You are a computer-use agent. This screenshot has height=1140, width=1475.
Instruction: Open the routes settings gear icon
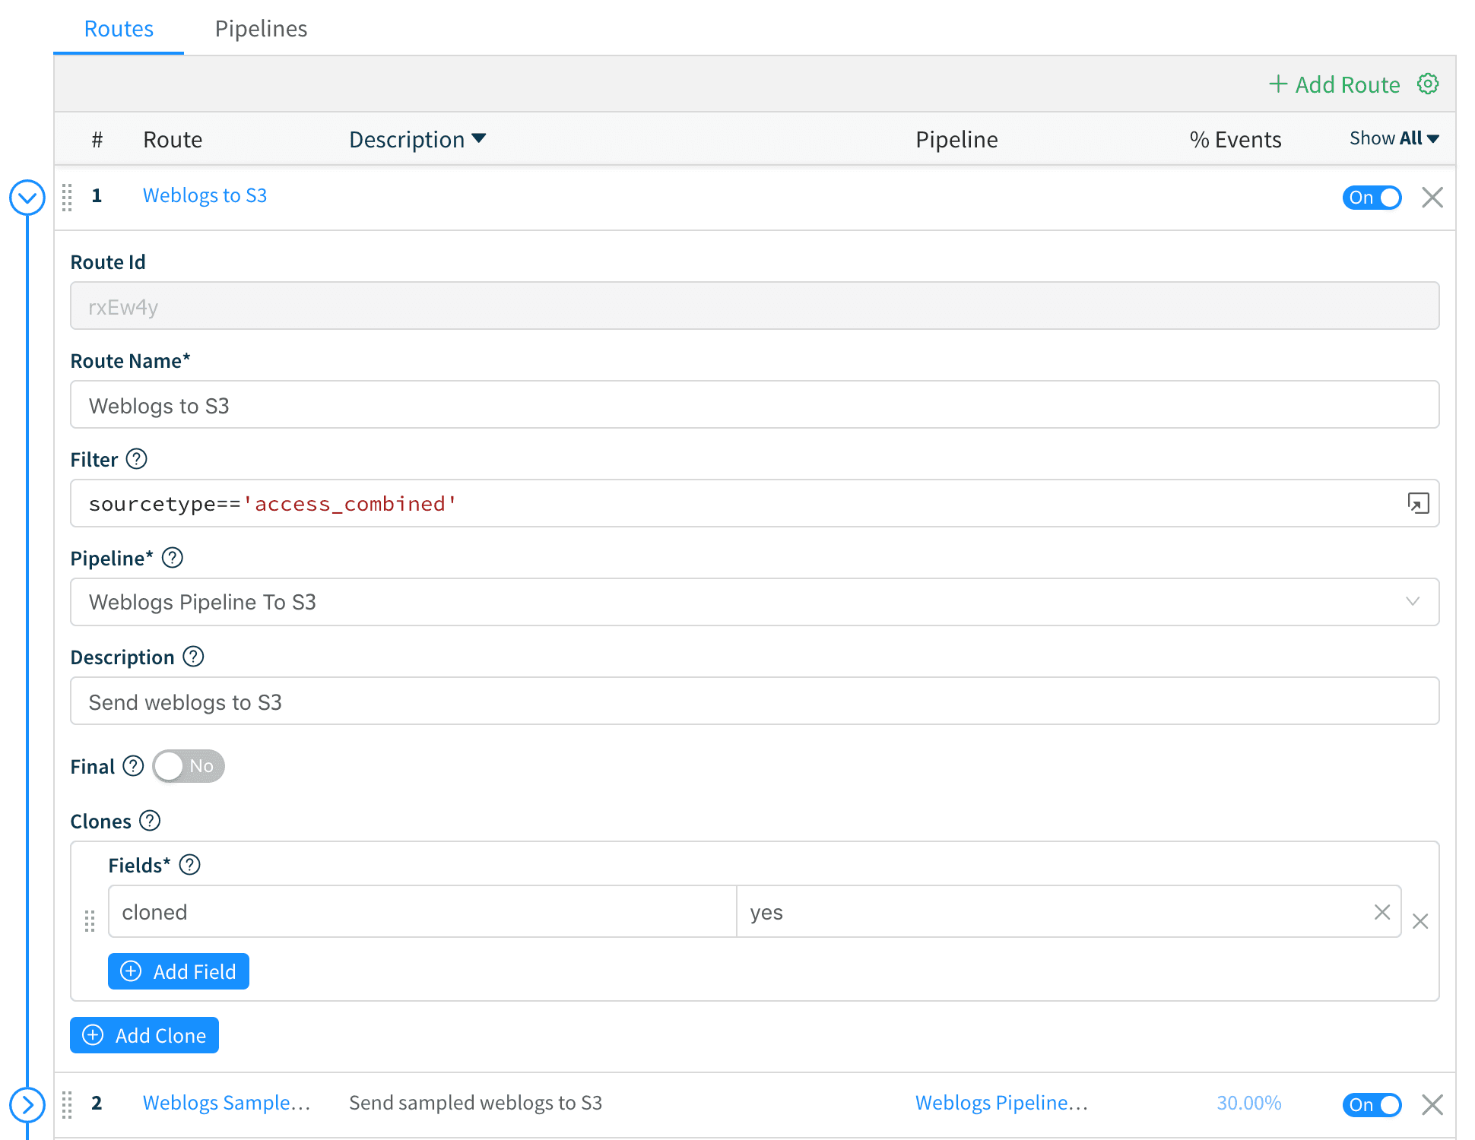pos(1428,84)
